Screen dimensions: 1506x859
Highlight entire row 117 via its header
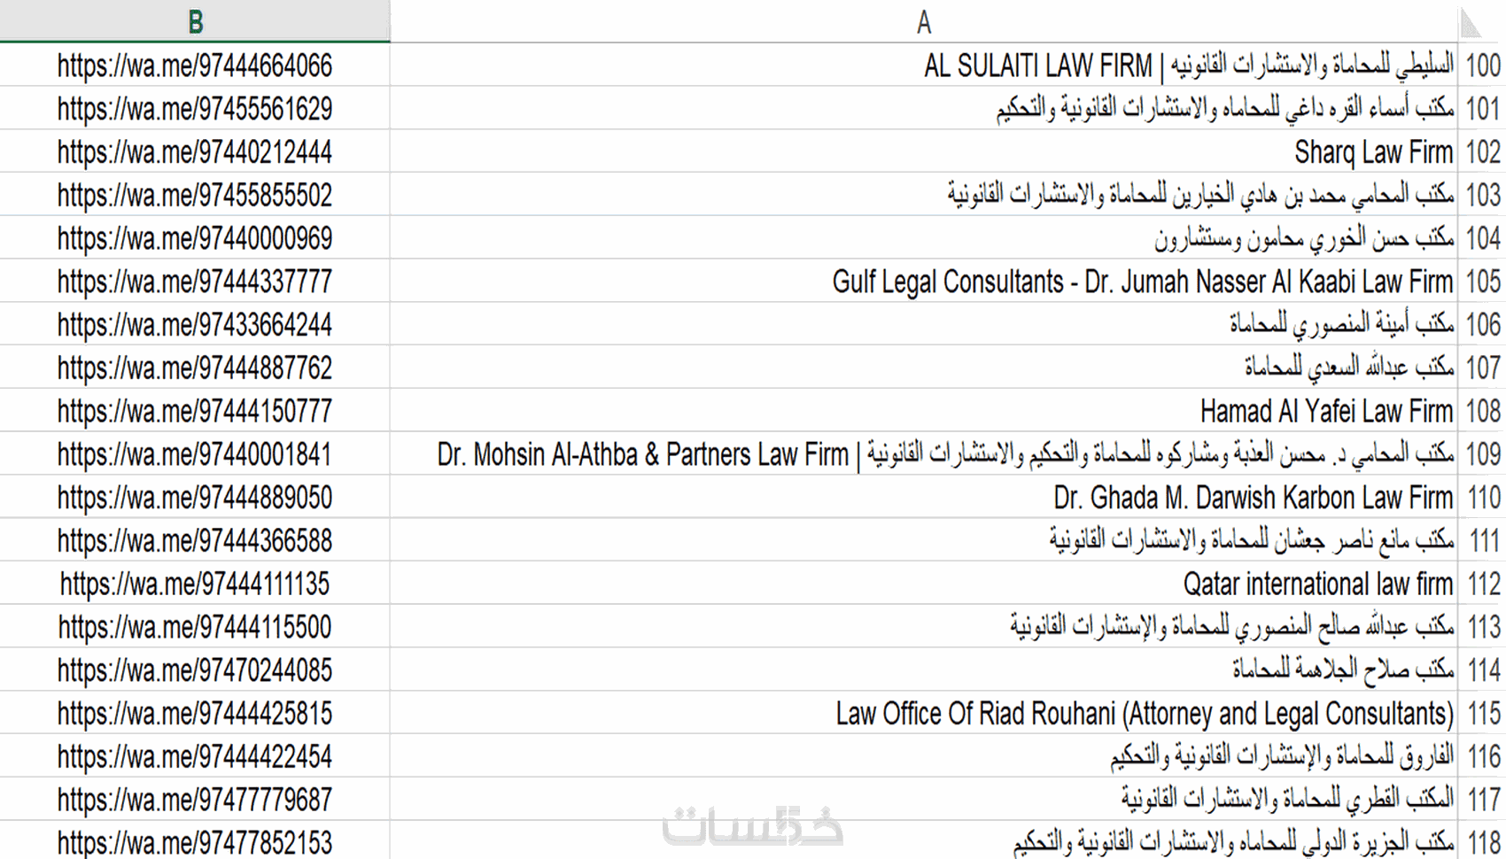(x=1483, y=800)
